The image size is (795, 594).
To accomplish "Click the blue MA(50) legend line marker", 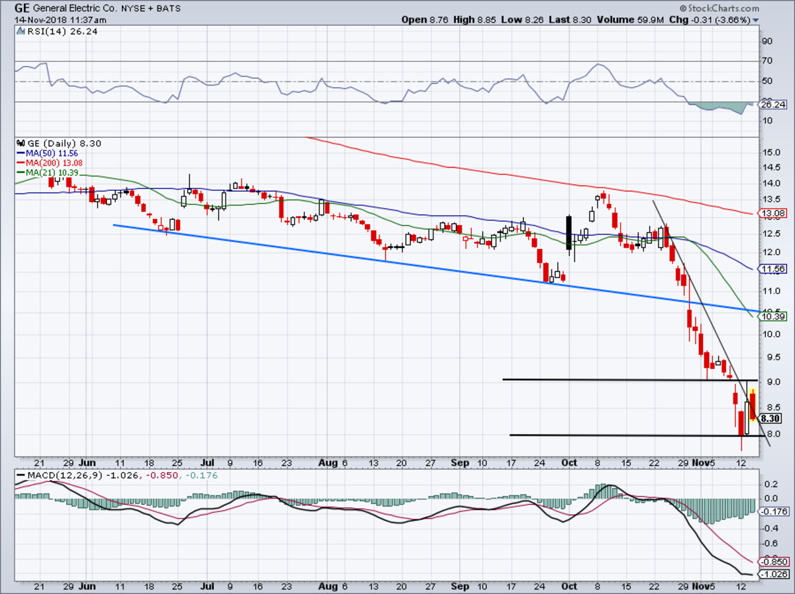I will point(19,153).
